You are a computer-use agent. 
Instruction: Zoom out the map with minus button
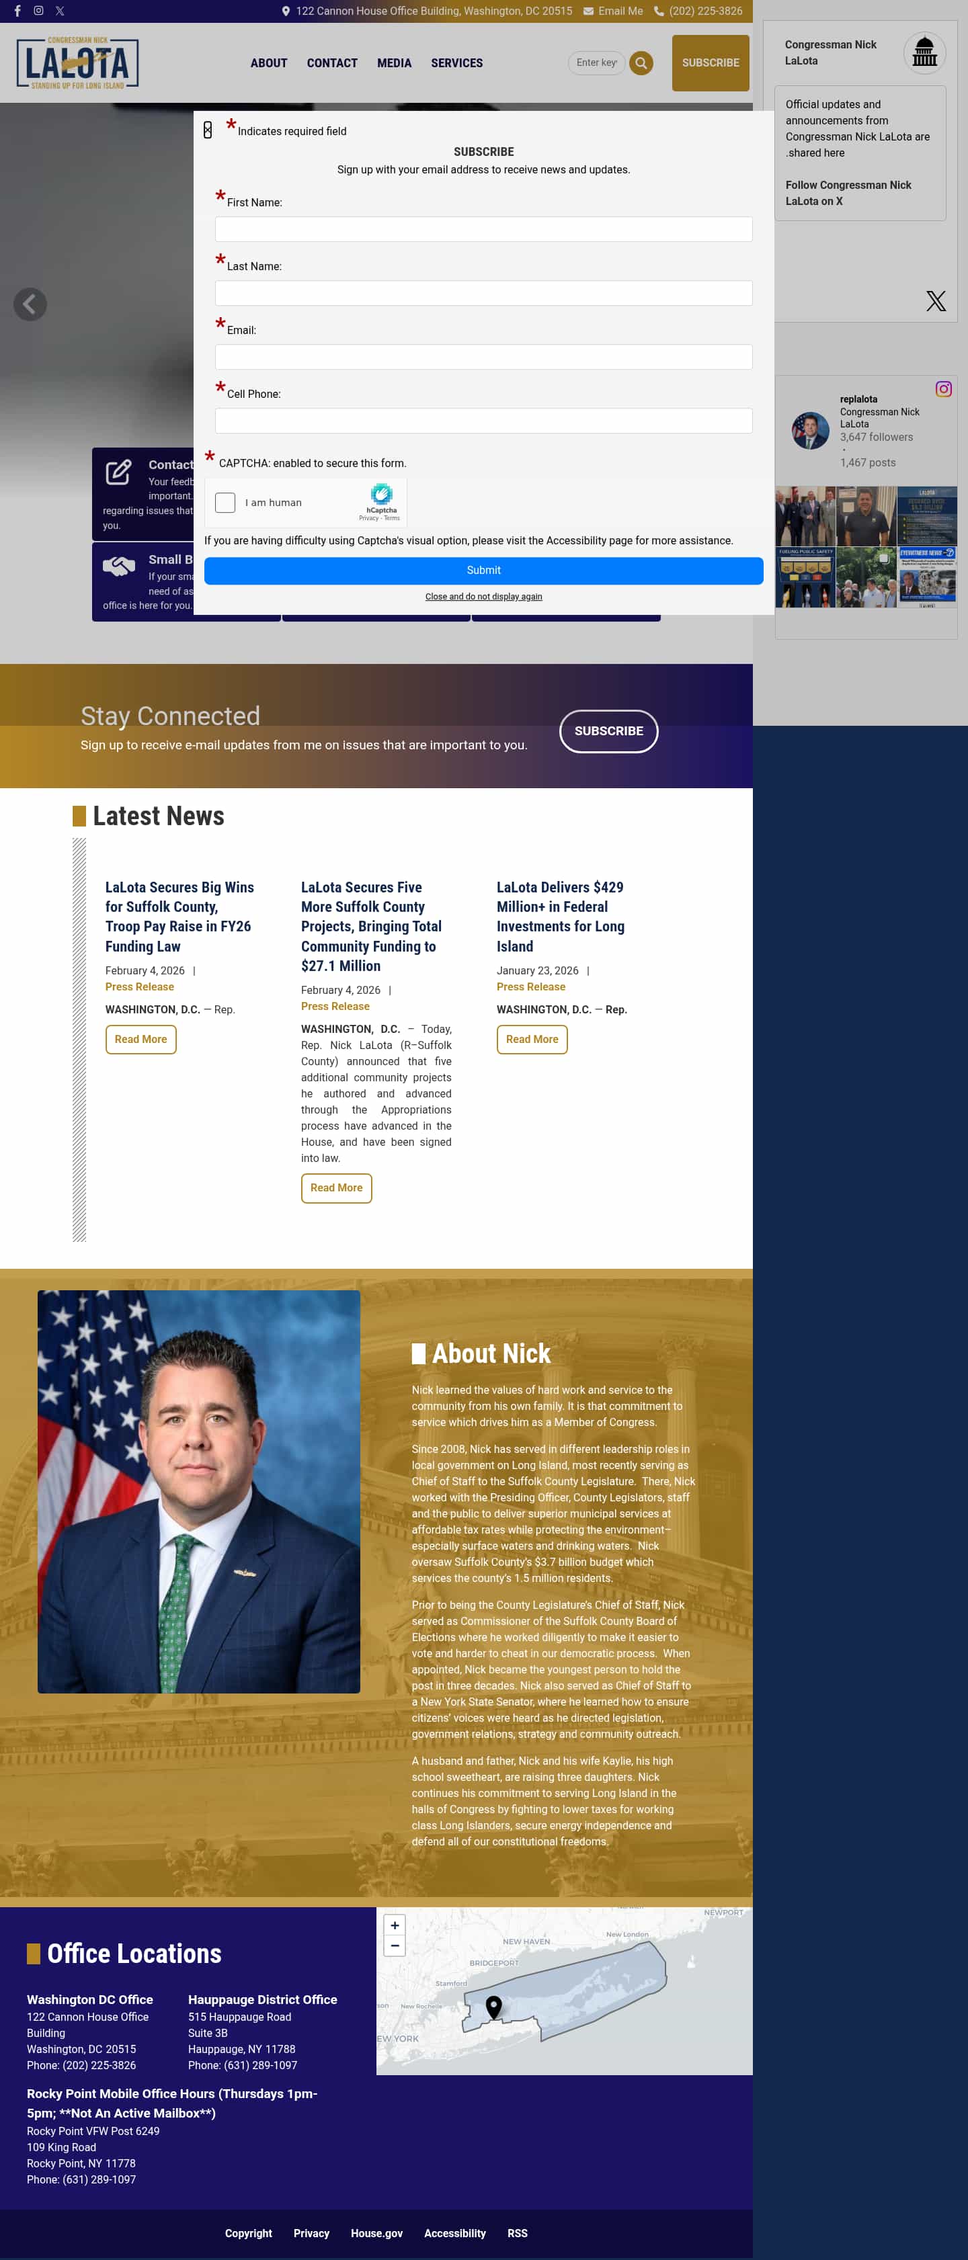(x=395, y=1946)
